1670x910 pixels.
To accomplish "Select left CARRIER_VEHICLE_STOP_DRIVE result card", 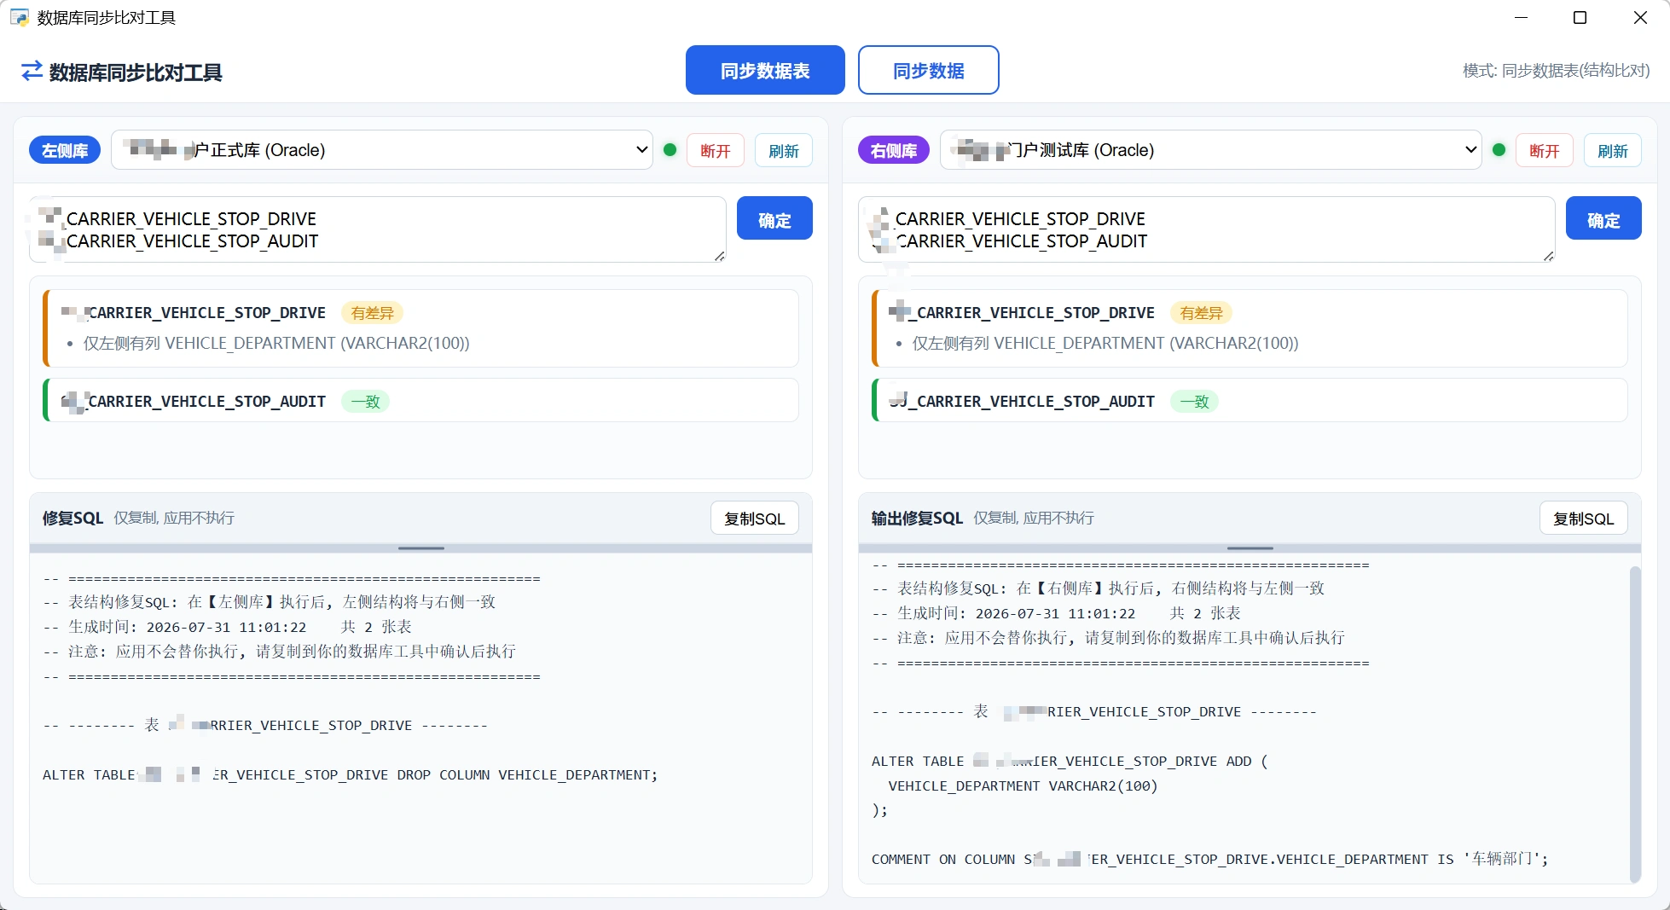I will click(x=421, y=328).
